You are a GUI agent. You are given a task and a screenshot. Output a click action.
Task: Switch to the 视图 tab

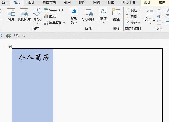(x=111, y=2)
